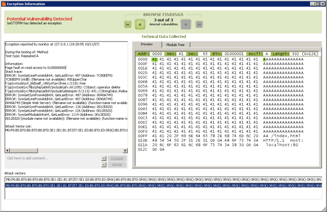Click the window resize grip corner

(324, 209)
